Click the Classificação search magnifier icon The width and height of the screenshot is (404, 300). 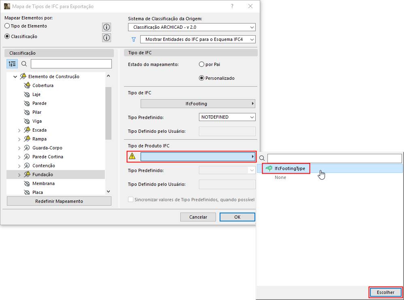24,64
